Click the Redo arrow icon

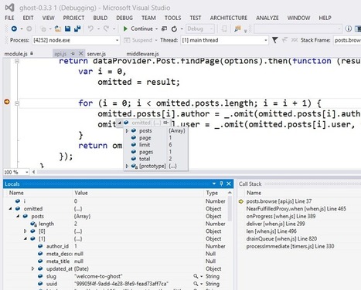point(106,29)
